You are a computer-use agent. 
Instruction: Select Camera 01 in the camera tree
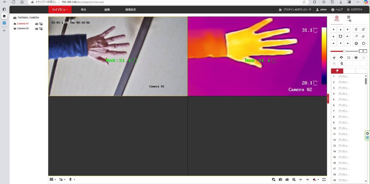point(23,24)
